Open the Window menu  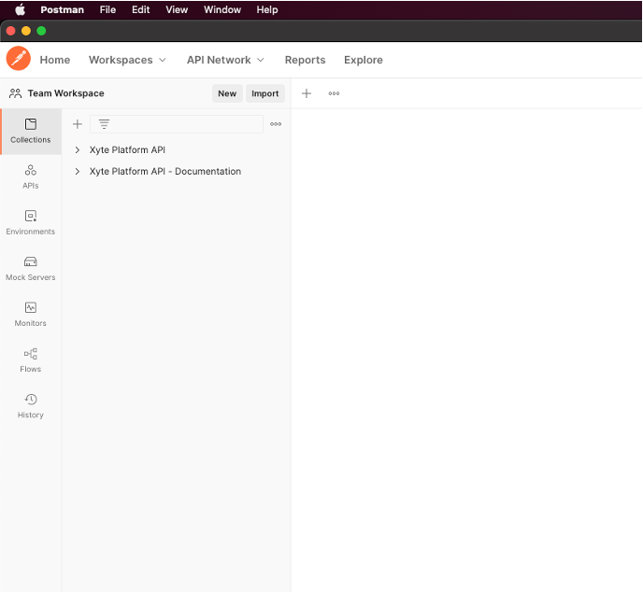pos(222,10)
